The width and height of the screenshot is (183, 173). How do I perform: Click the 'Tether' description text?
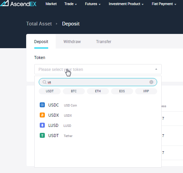[68, 136]
